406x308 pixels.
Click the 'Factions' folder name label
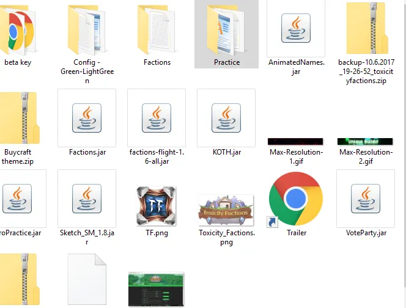157,62
